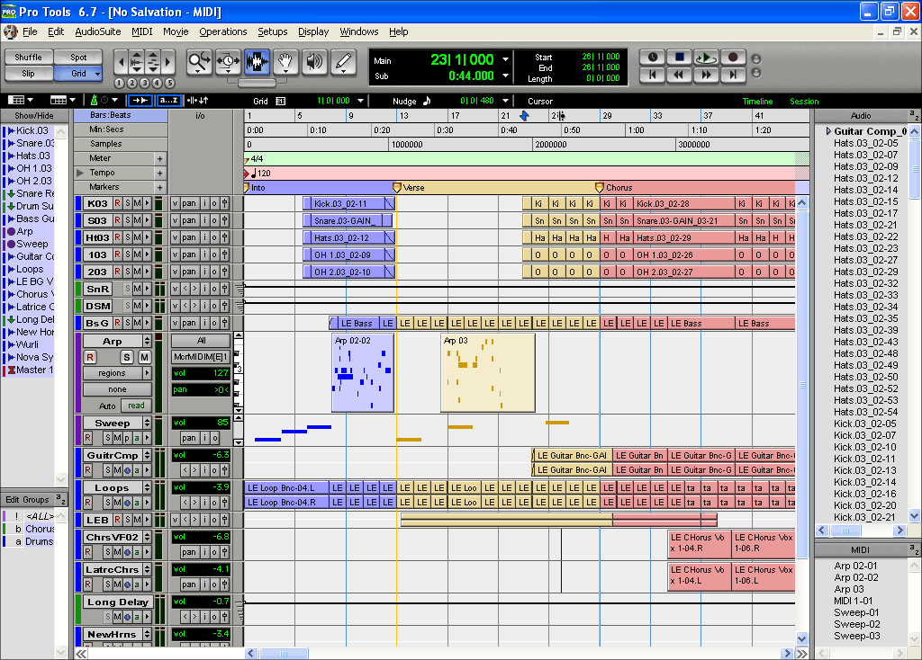
Task: Select the Trimmer tool
Action: click(228, 62)
